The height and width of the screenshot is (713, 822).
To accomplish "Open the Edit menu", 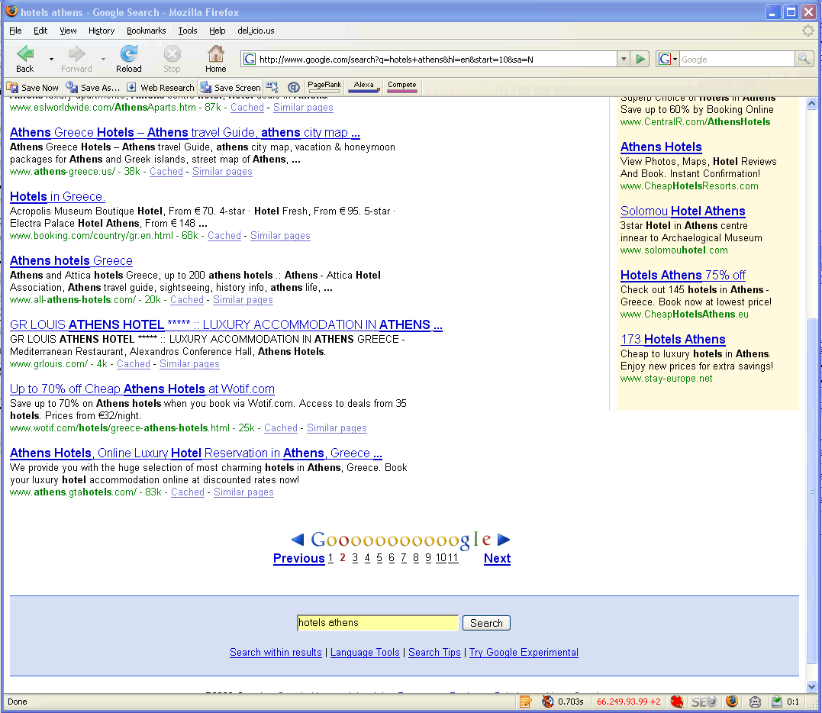I will [40, 31].
